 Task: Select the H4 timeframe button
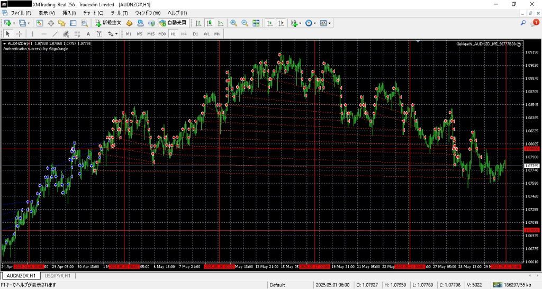(x=184, y=34)
